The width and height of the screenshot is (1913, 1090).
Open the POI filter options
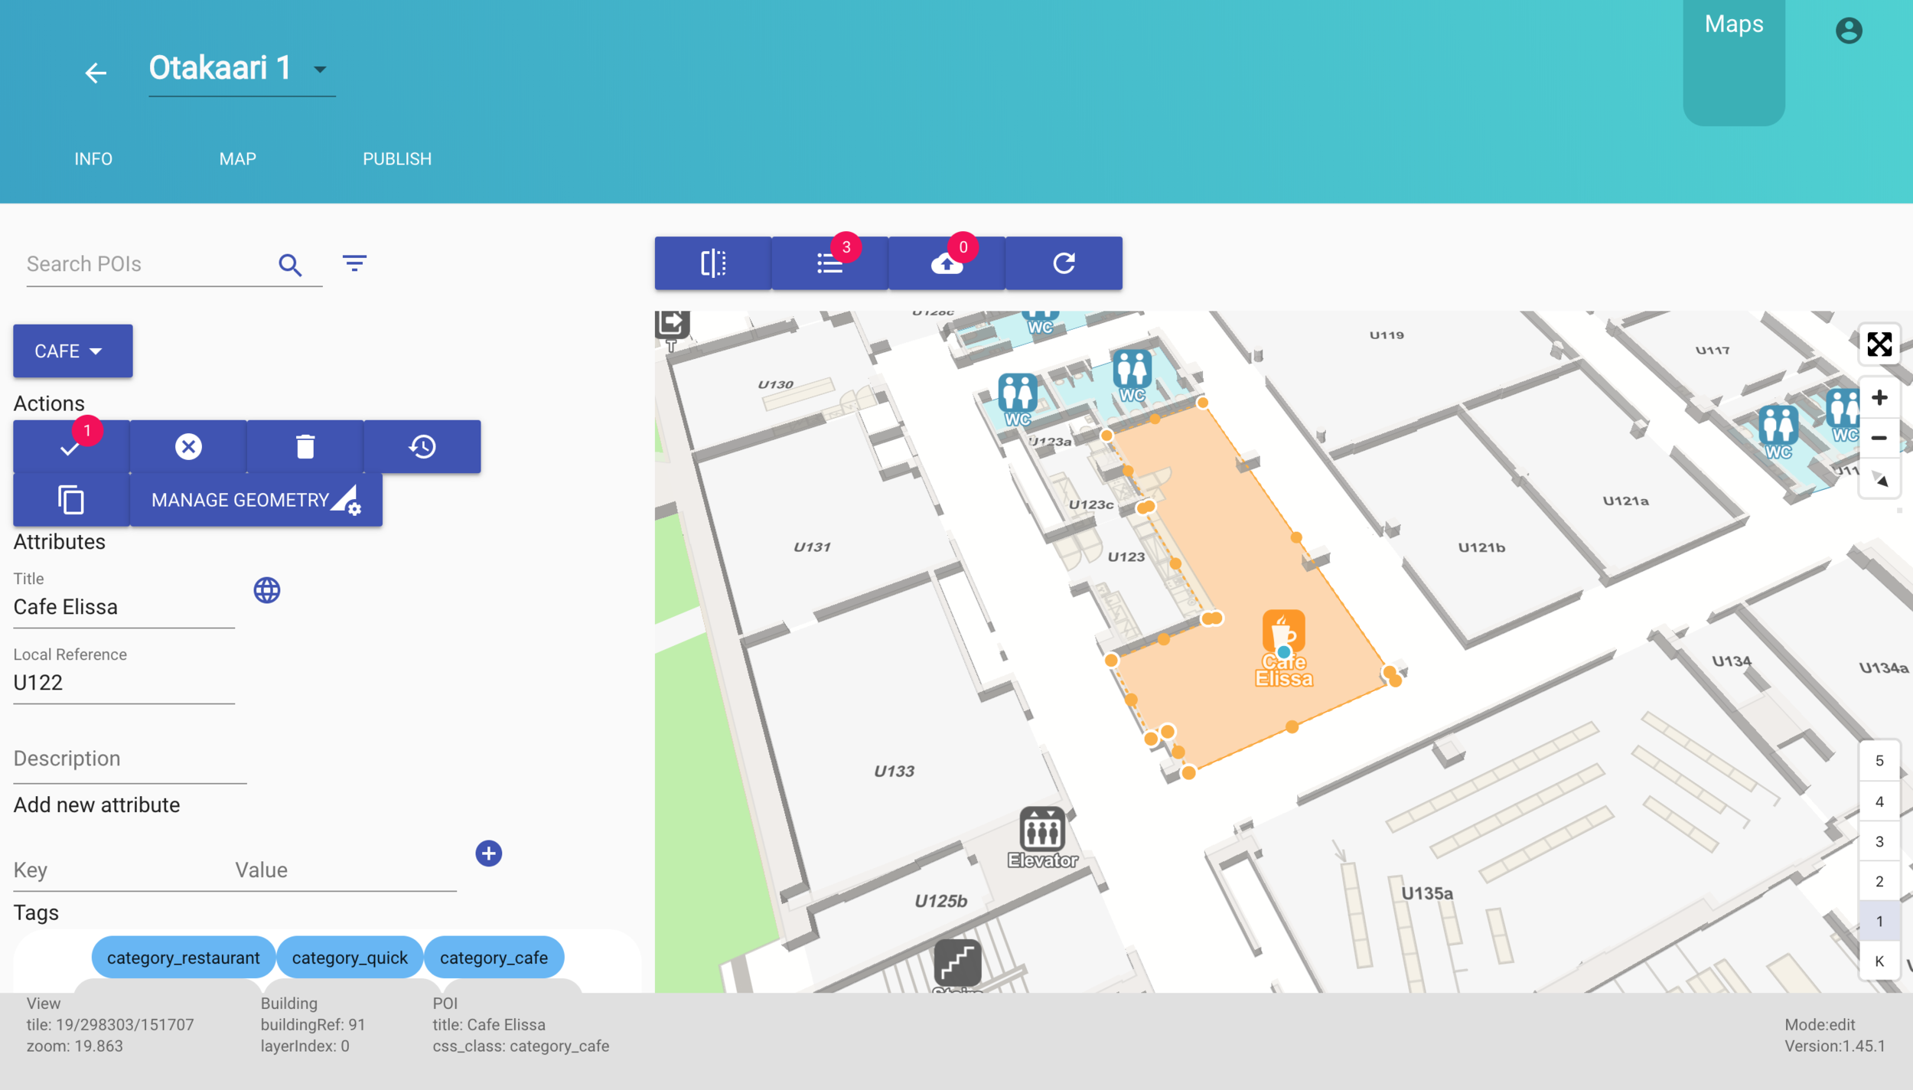coord(354,264)
